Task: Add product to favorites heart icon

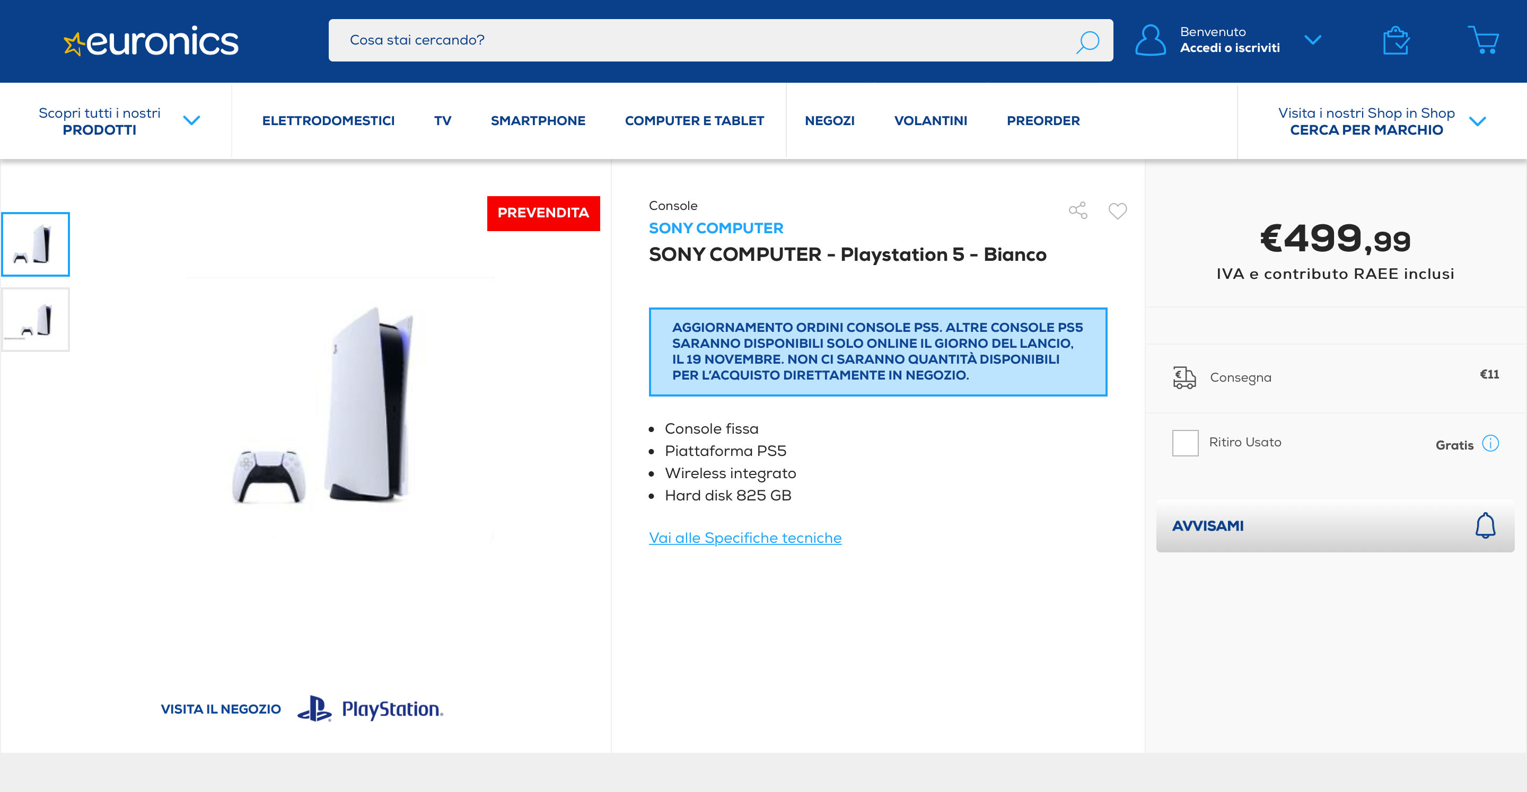Action: pos(1117,211)
